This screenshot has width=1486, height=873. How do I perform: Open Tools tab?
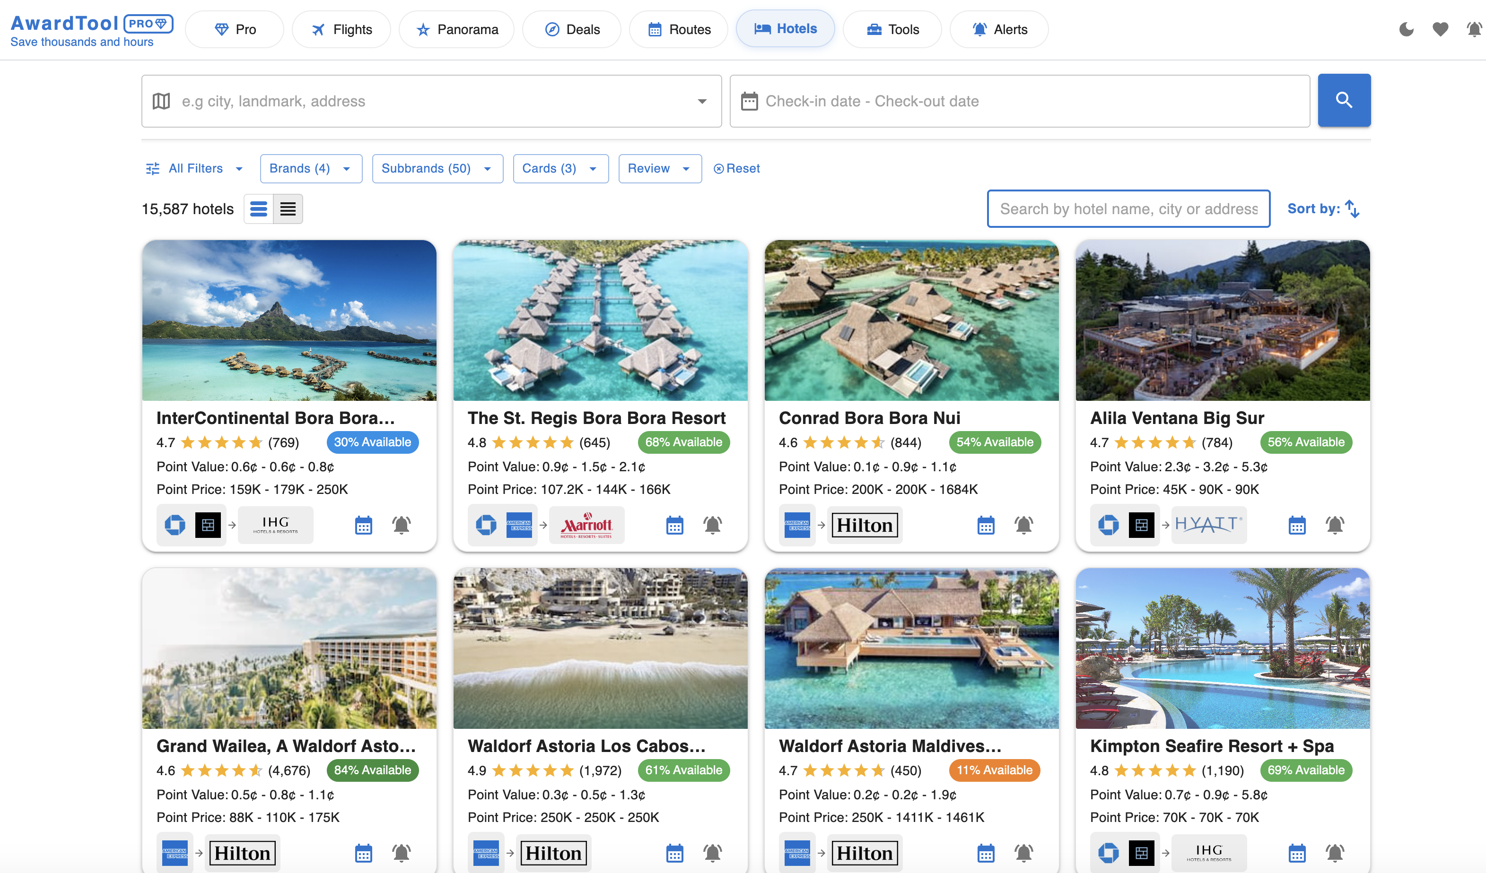coord(892,29)
